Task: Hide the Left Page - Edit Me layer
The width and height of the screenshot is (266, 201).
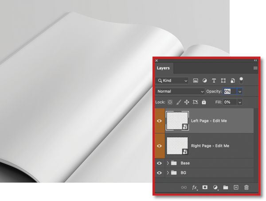Action: (x=159, y=121)
